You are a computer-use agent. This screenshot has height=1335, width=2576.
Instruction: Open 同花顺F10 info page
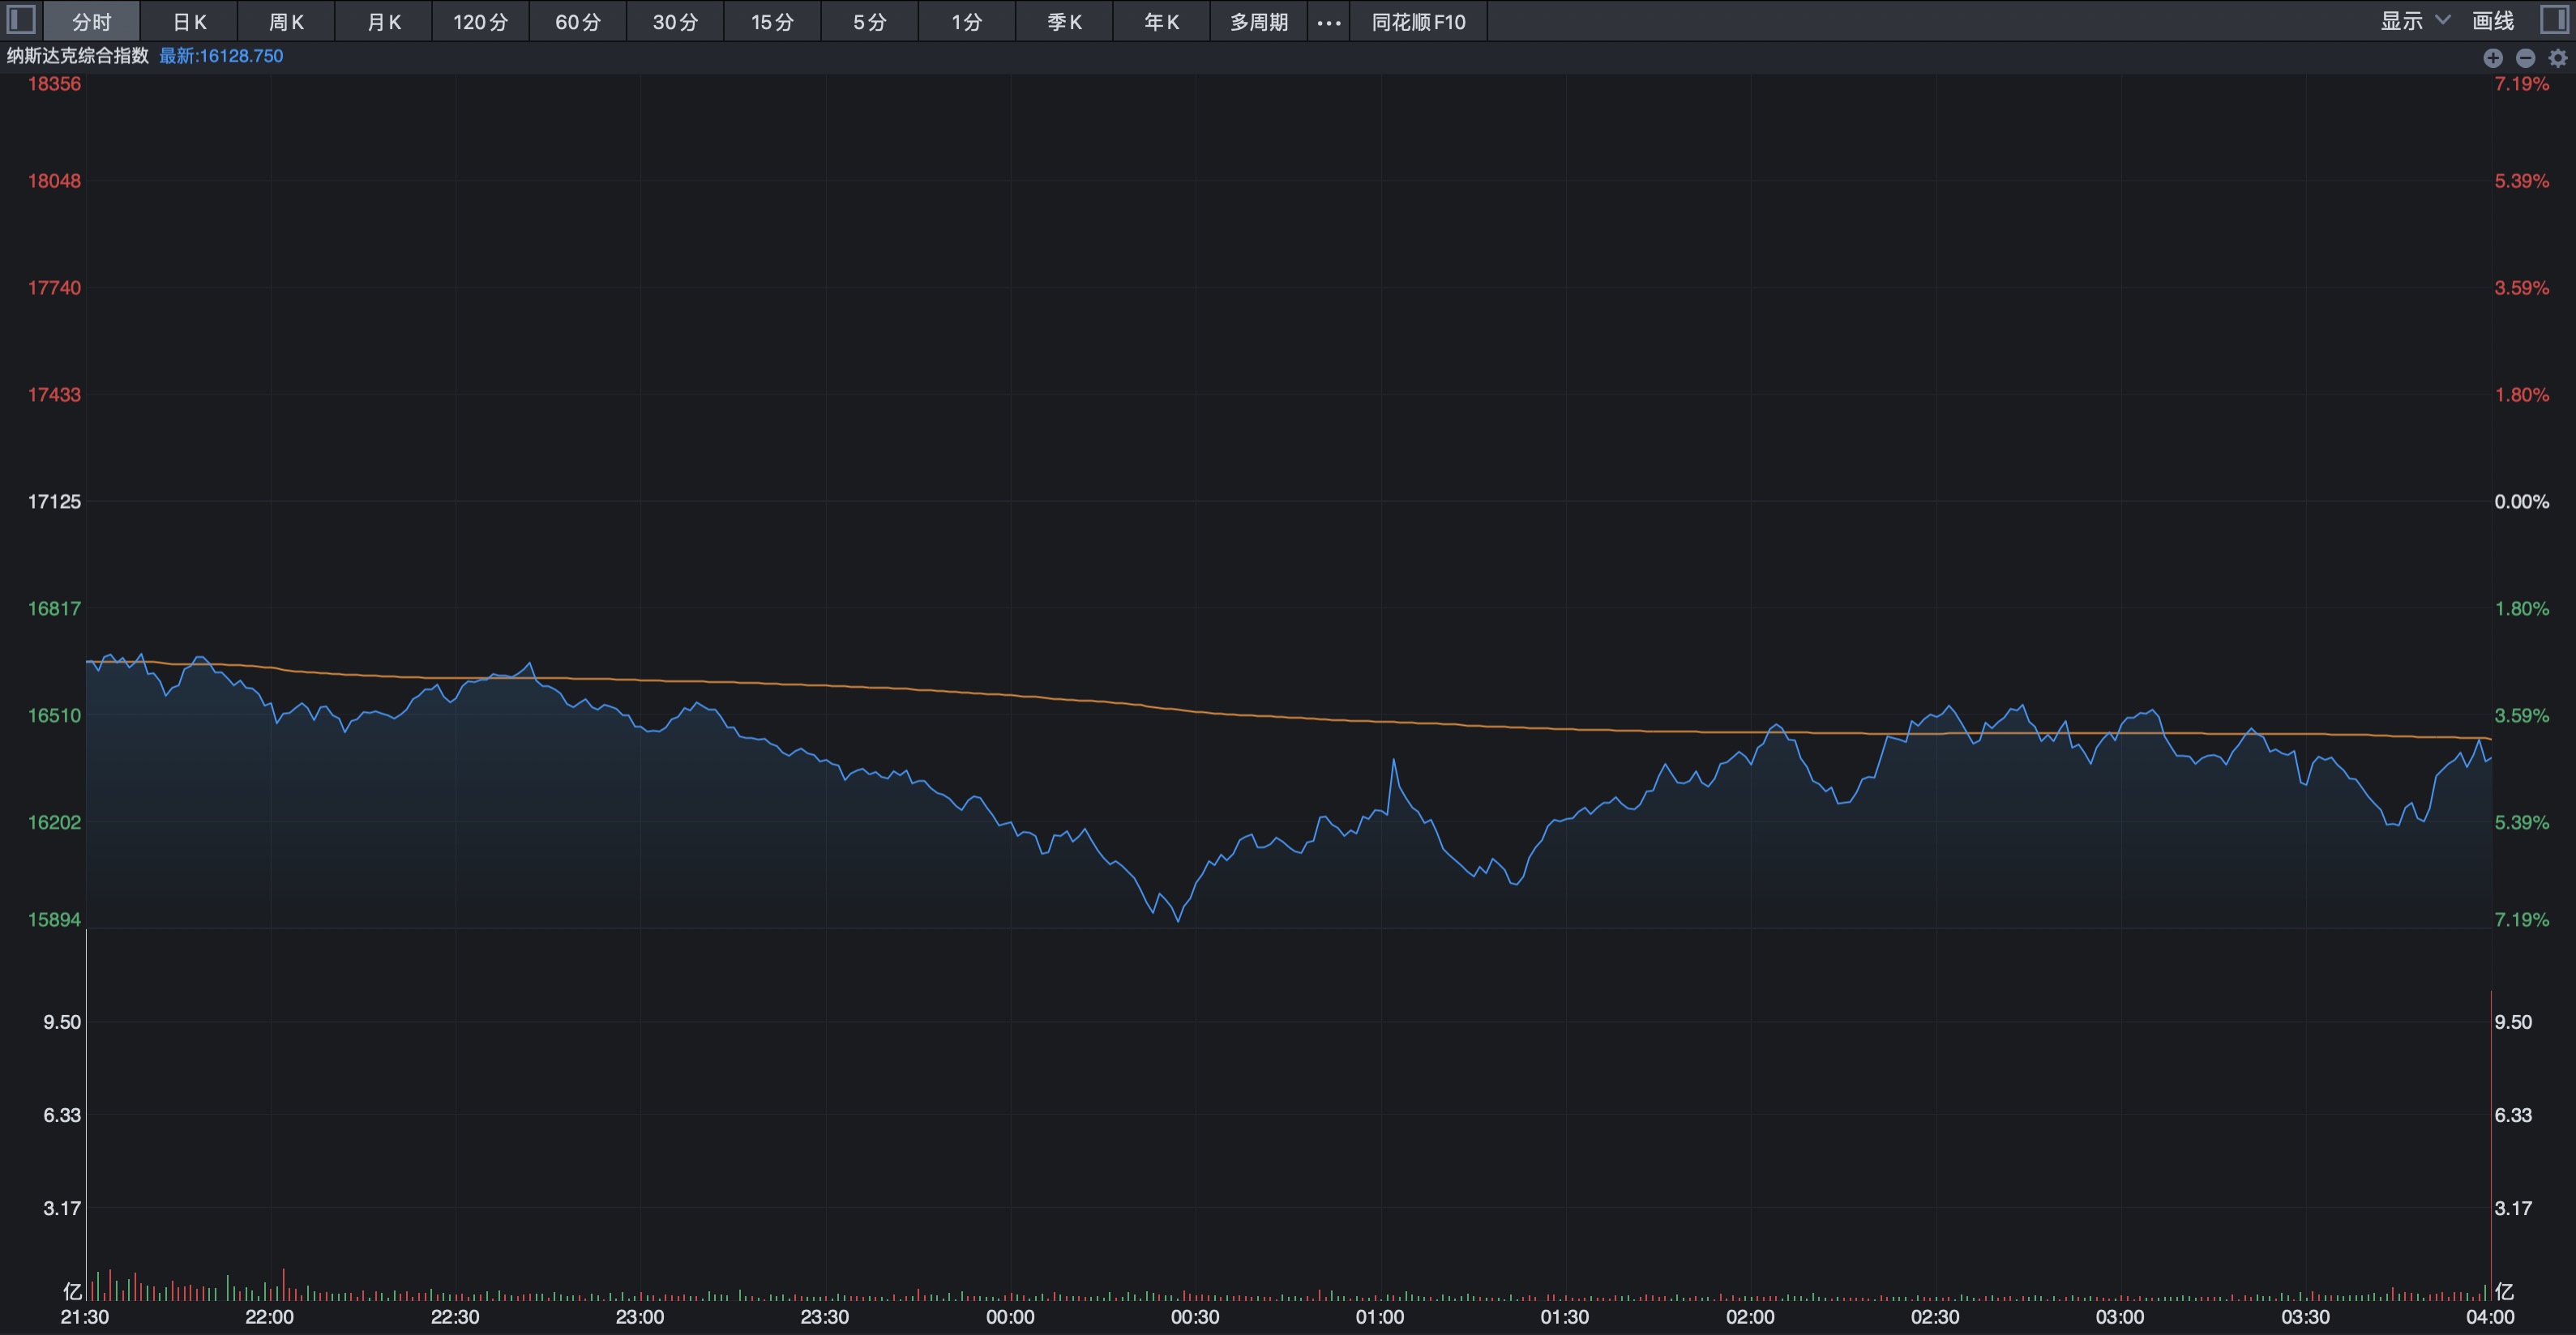[1418, 22]
